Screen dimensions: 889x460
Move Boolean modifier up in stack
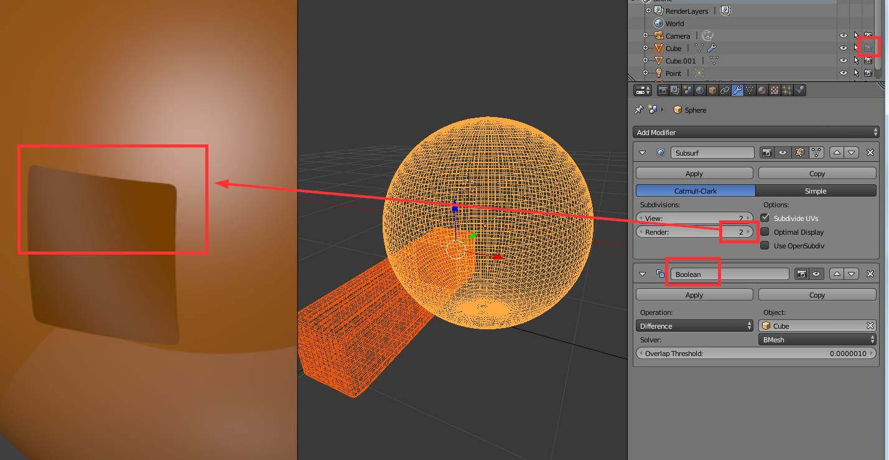coord(837,274)
